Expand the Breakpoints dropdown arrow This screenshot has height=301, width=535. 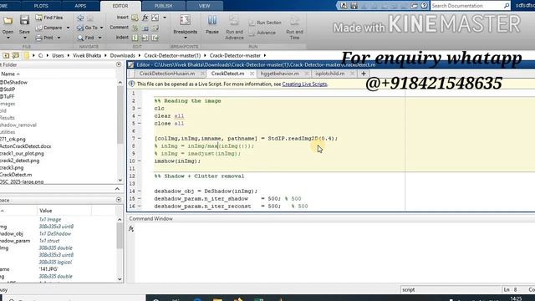tap(186, 38)
